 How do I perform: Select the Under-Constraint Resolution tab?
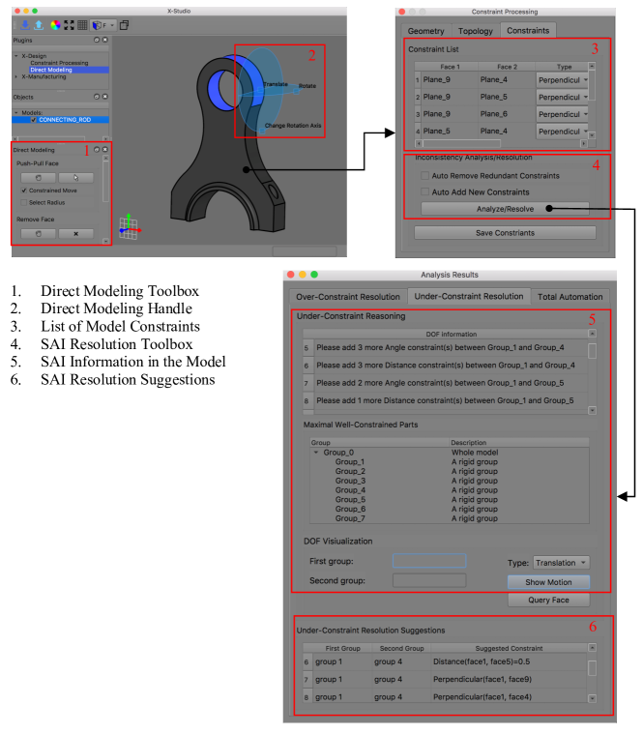[469, 296]
